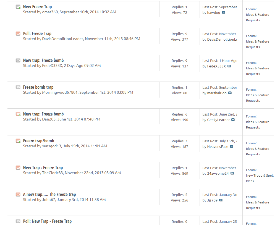Open 'Freeze bomb trap' thread title
280x225 pixels.
(x=38, y=87)
